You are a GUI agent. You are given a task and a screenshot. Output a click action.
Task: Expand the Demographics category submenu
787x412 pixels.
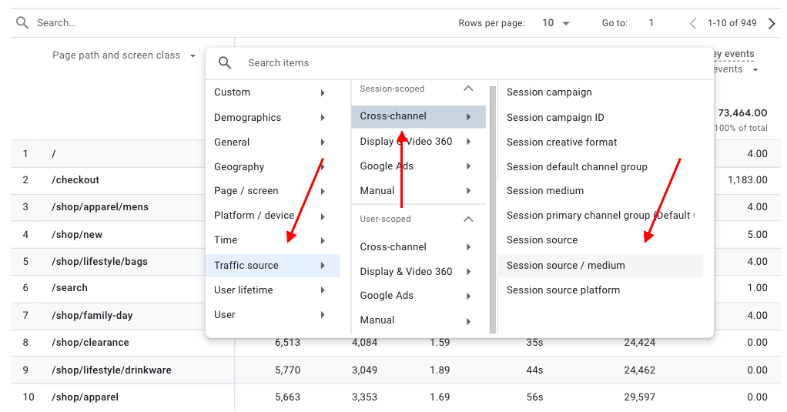(270, 118)
